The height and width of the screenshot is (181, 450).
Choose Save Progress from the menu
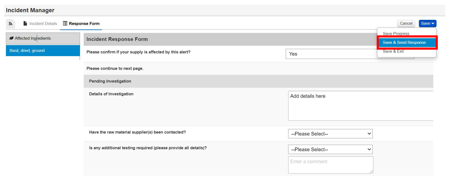396,34
